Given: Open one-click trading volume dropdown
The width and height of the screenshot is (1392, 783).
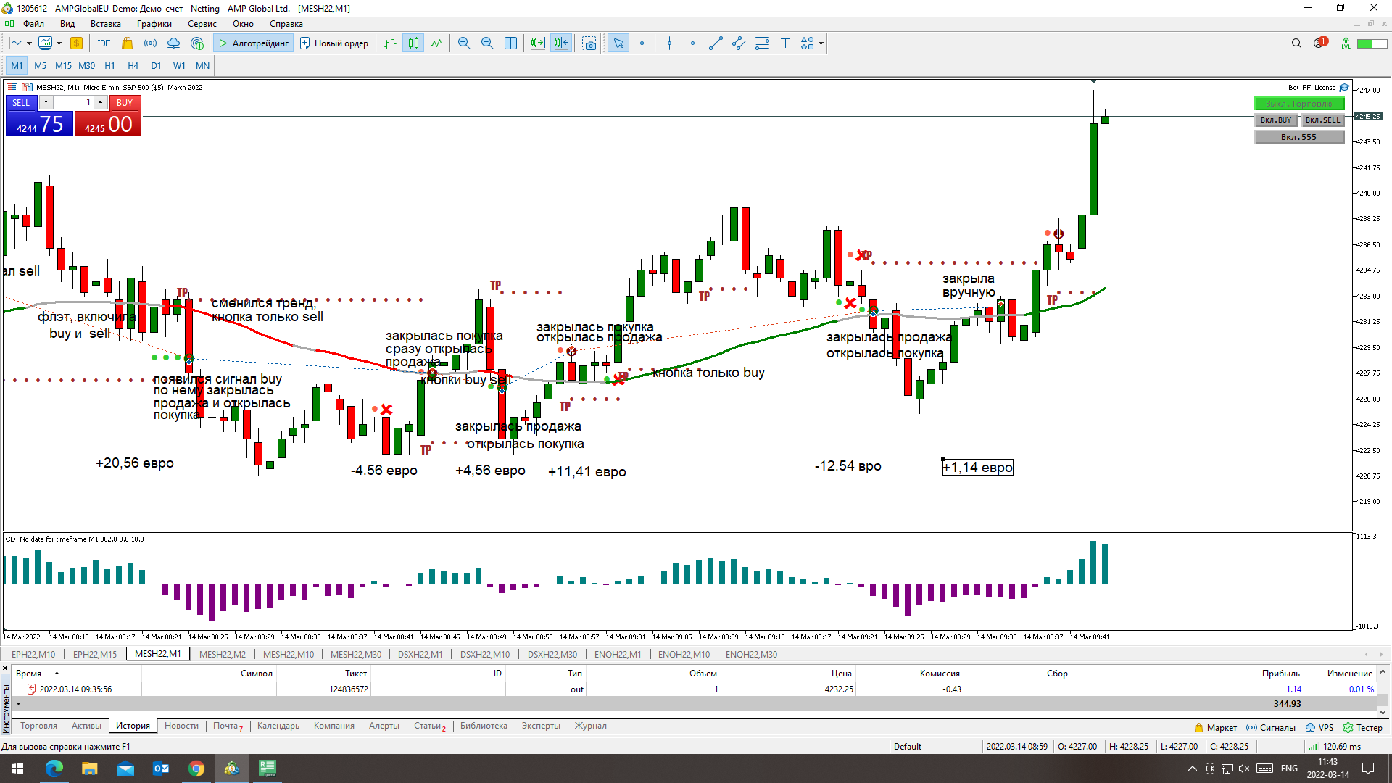Looking at the screenshot, I should (x=46, y=102).
